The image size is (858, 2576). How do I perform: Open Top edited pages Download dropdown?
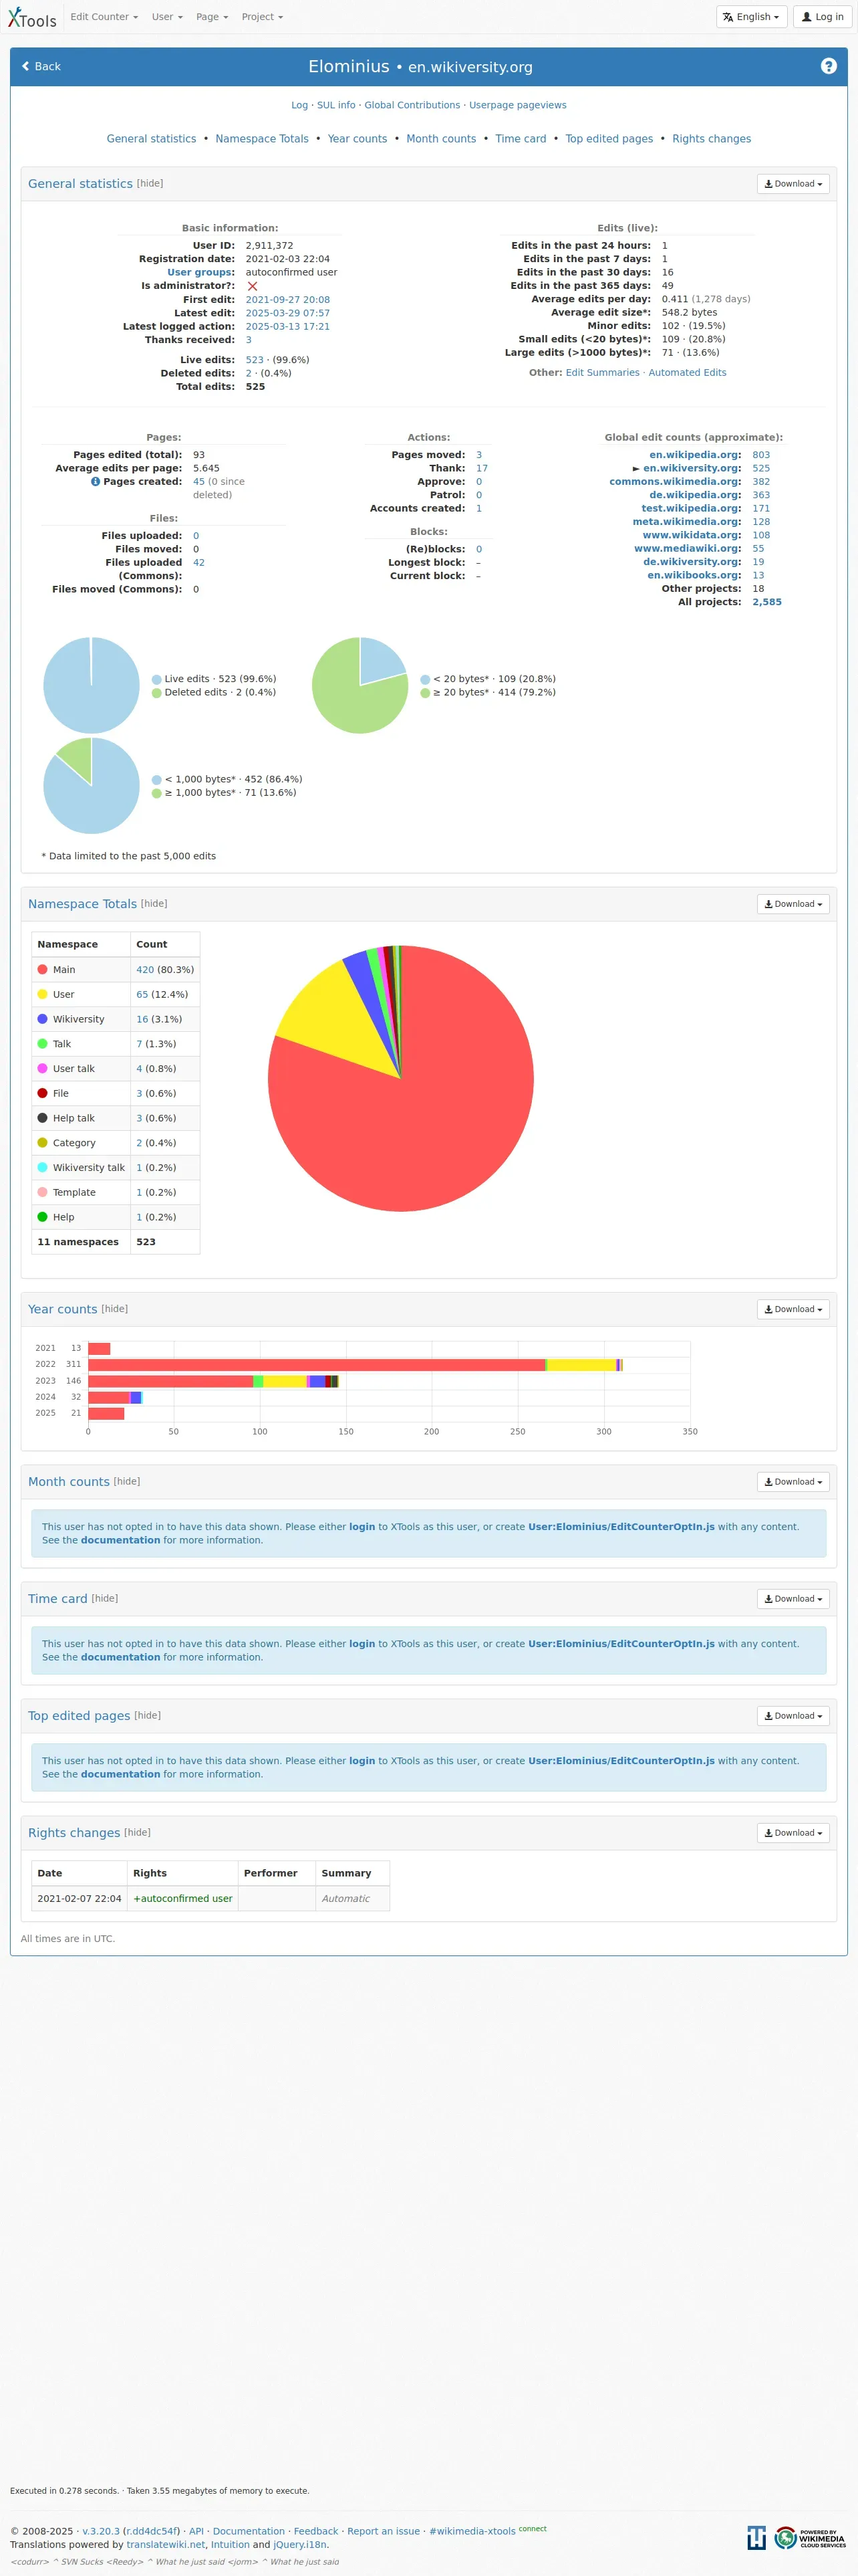tap(793, 1716)
